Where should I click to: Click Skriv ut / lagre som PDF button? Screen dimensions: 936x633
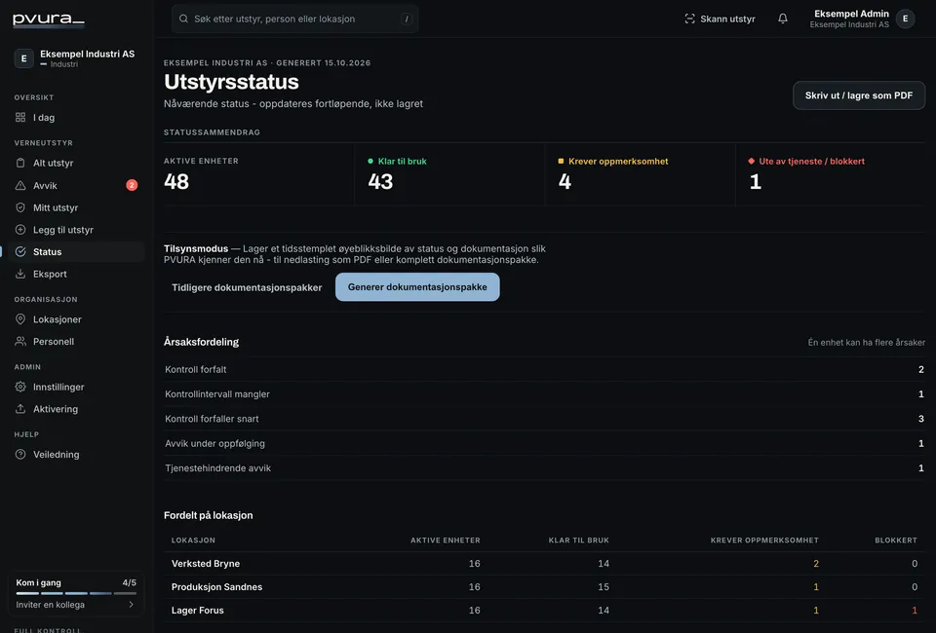(858, 95)
